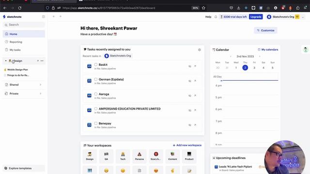Open Aaroga task arrow icon
Screen dimensions: 310x174
coord(195,96)
